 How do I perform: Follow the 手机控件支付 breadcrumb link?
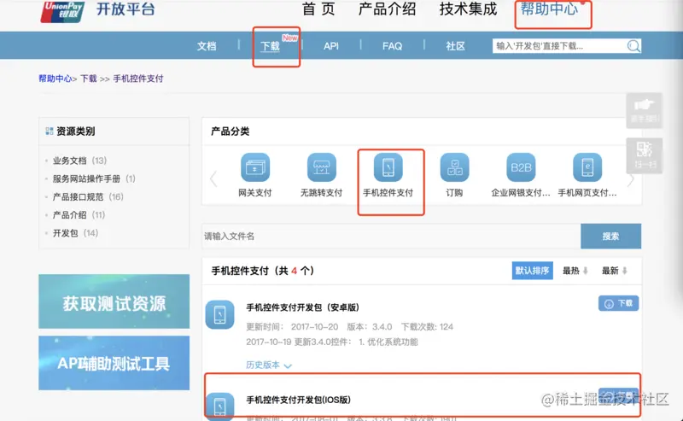(138, 79)
